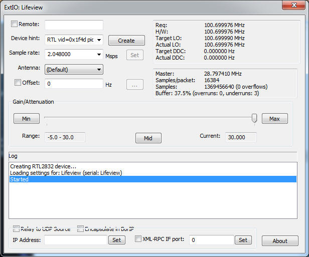Click the gain slider thumb
This screenshot has height=257, width=309.
coord(254,118)
